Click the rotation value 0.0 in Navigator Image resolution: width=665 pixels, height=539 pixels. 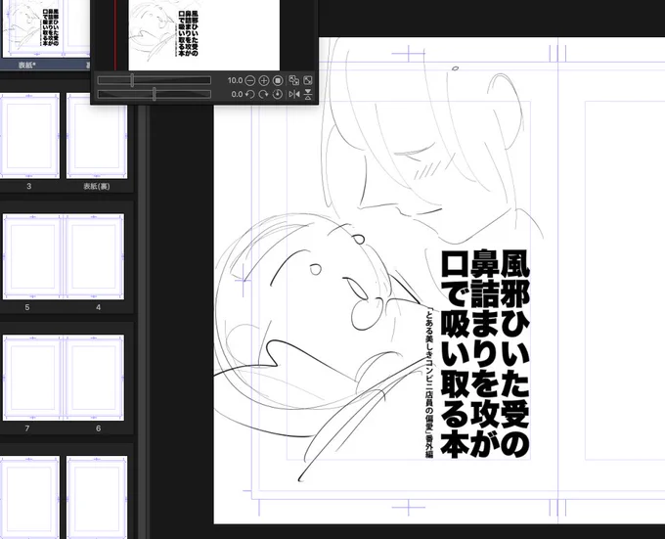[237, 94]
